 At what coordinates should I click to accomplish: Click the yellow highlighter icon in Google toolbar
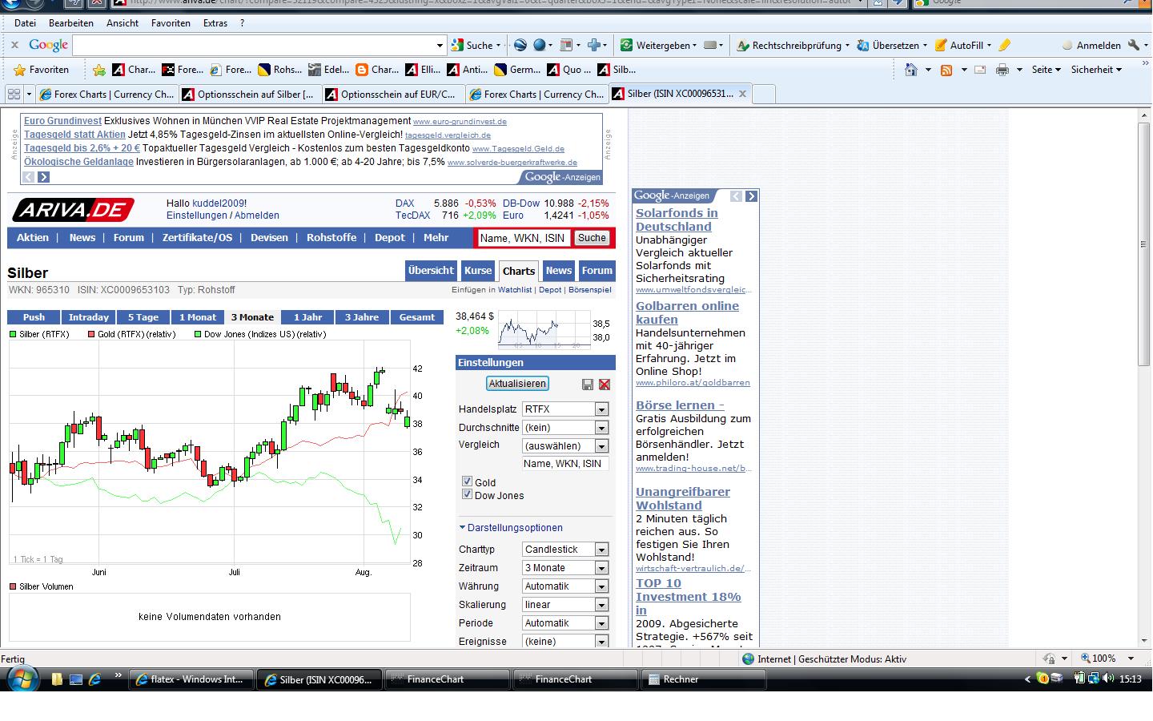coord(1005,46)
